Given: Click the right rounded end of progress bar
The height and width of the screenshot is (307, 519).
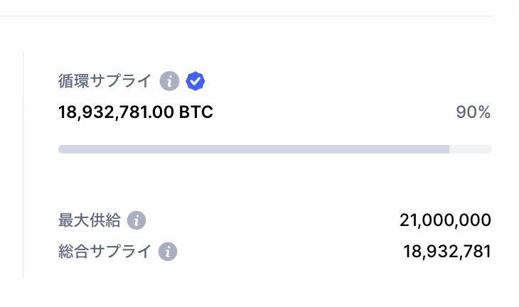Looking at the screenshot, I should (489, 149).
